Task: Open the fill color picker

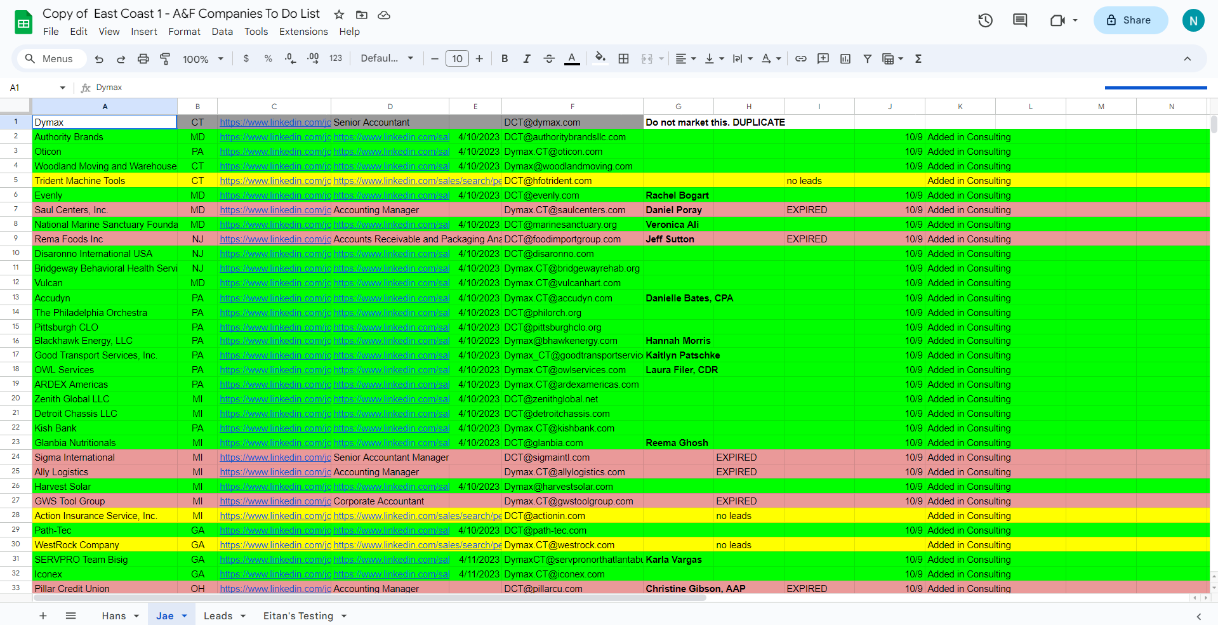Action: 600,59
